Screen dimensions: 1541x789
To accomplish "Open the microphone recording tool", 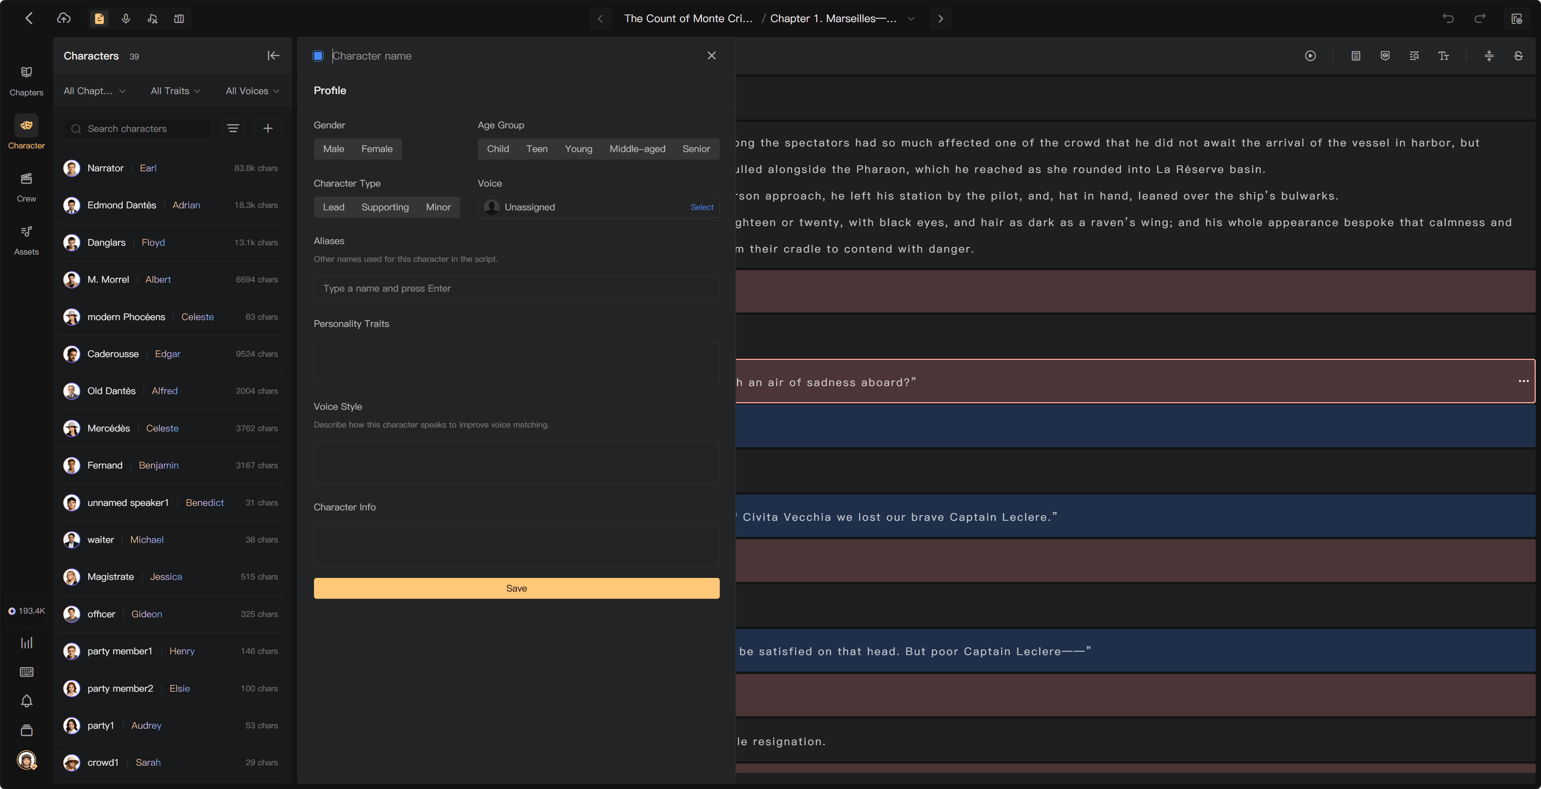I will 126,18.
